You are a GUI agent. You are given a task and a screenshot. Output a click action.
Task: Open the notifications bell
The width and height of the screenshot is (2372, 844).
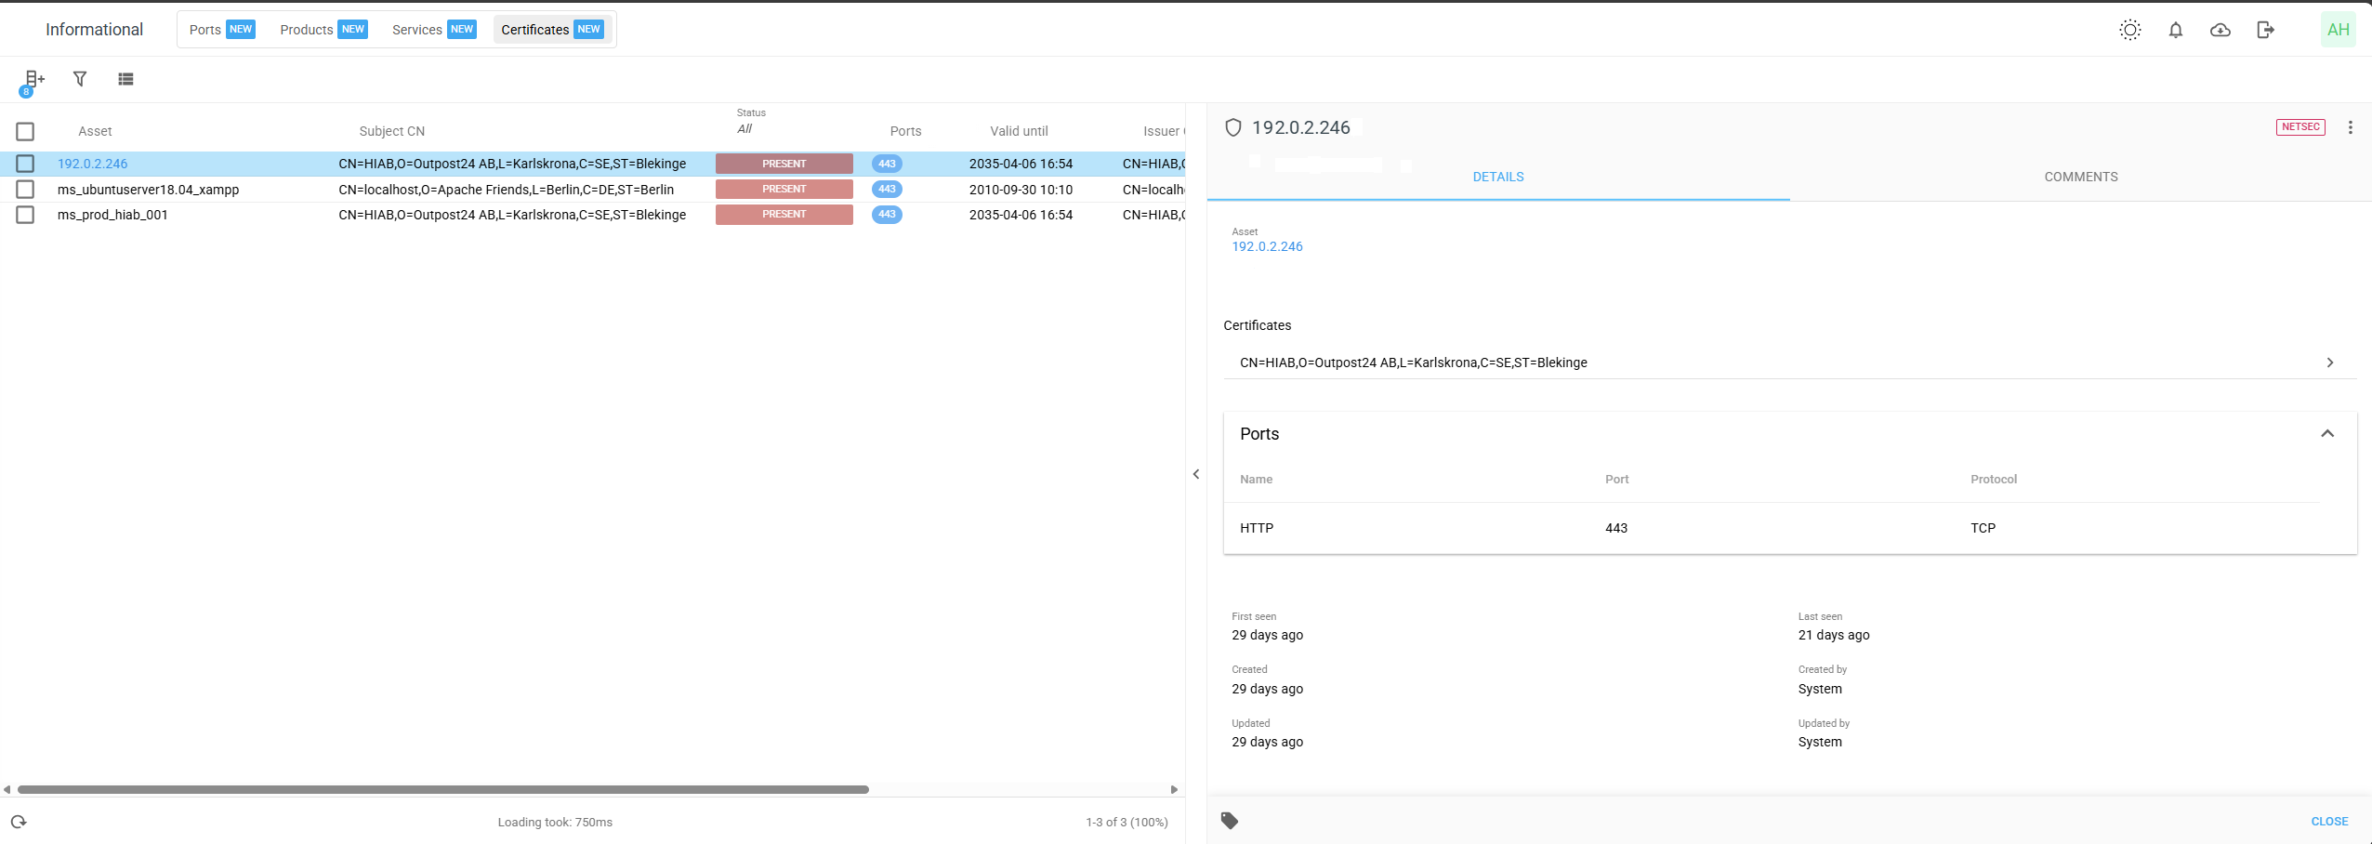click(x=2175, y=30)
